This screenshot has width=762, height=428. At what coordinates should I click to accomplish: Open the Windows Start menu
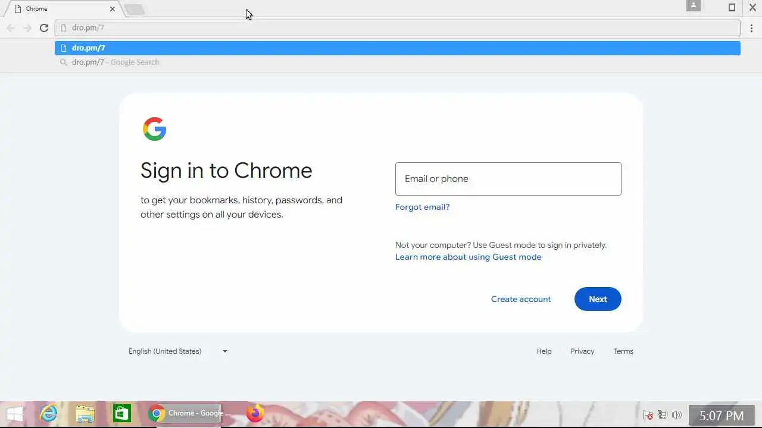coord(15,414)
